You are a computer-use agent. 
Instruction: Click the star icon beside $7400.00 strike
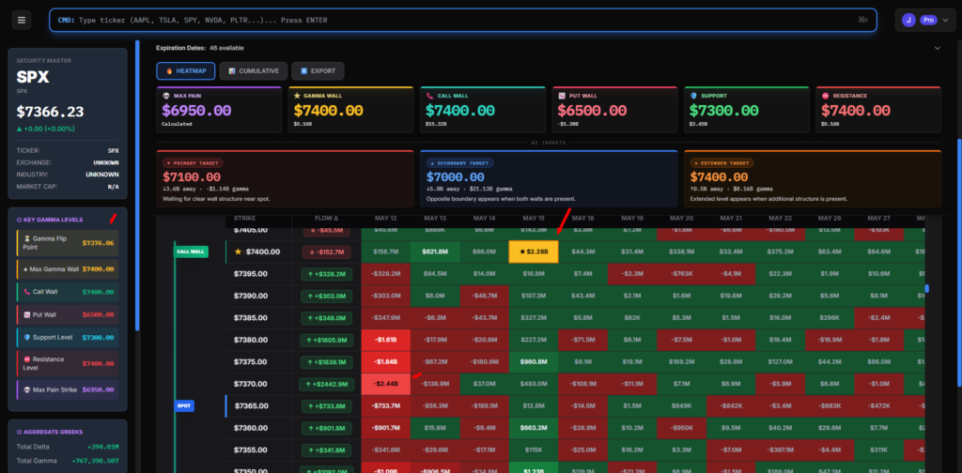click(238, 252)
